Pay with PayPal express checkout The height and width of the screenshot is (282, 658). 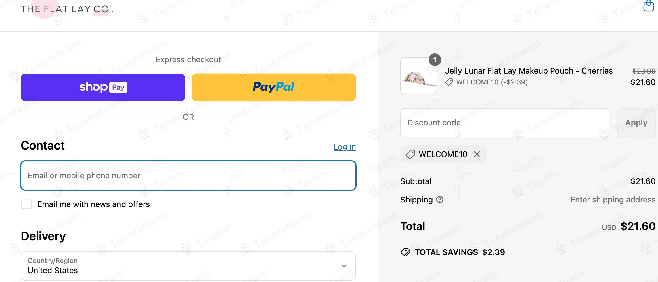[x=273, y=87]
